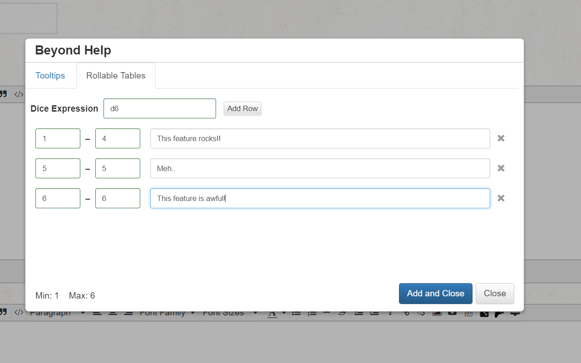Remove the "Meh.." table row
The image size is (581, 363).
tap(501, 168)
